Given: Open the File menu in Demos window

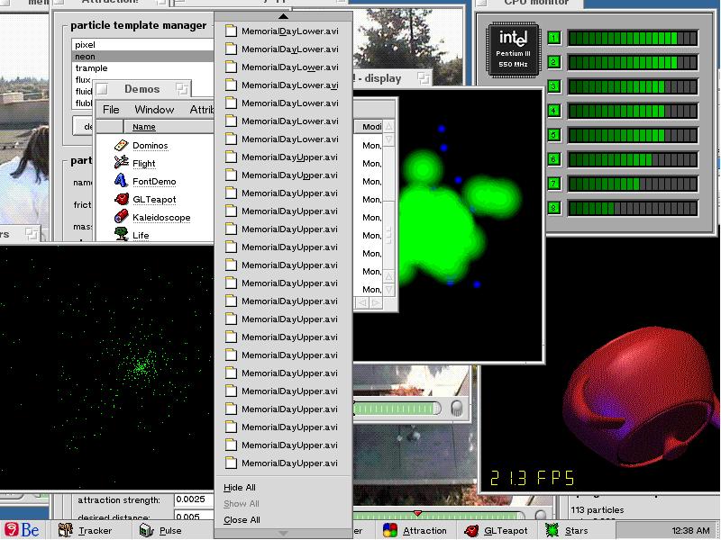Looking at the screenshot, I should click(x=111, y=110).
